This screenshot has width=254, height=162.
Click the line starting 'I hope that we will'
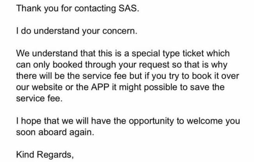click(128, 121)
